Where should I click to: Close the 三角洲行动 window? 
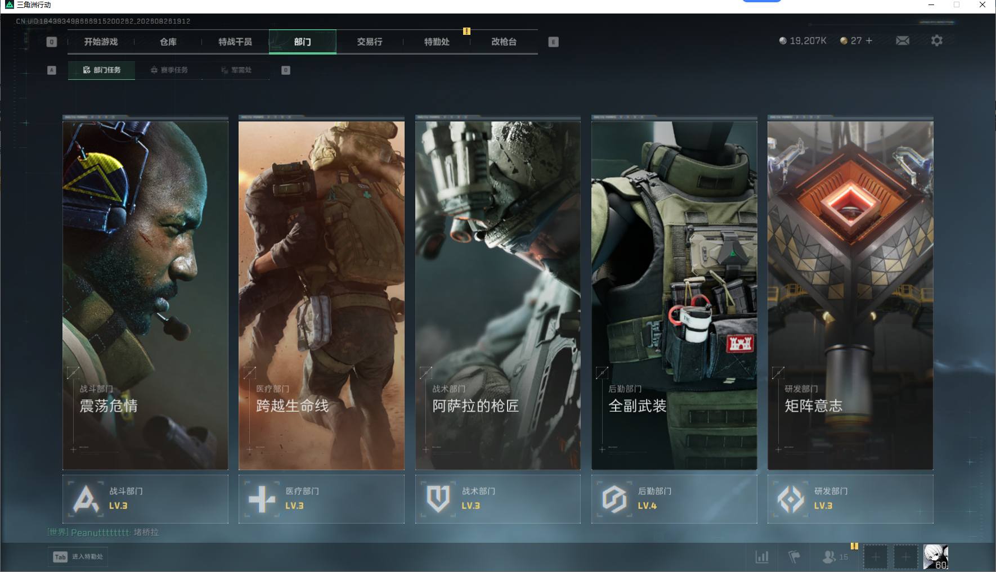(982, 5)
